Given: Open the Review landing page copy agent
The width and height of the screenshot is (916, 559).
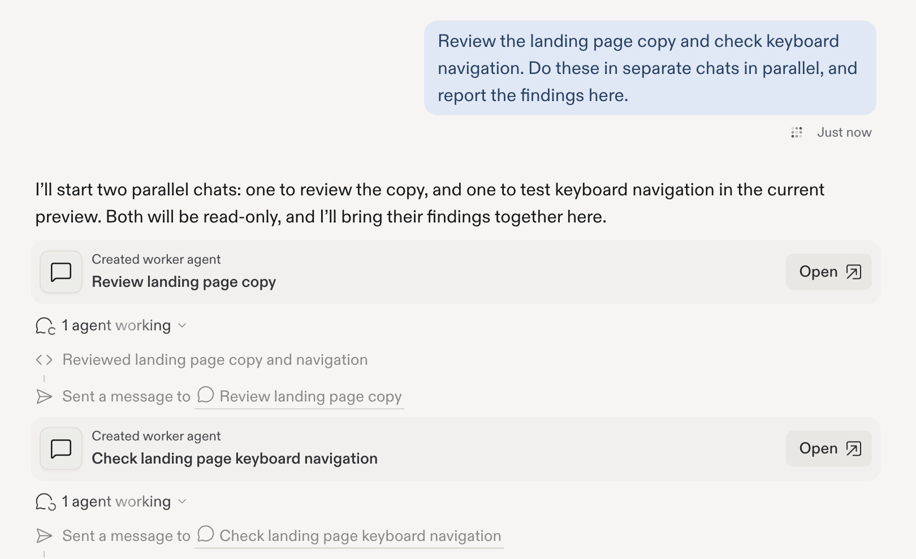Looking at the screenshot, I should tap(828, 272).
